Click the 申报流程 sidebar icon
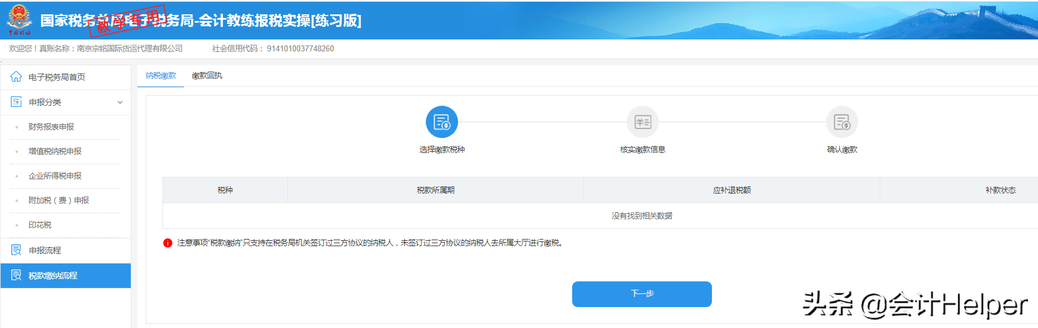Image resolution: width=1038 pixels, height=328 pixels. tap(16, 250)
